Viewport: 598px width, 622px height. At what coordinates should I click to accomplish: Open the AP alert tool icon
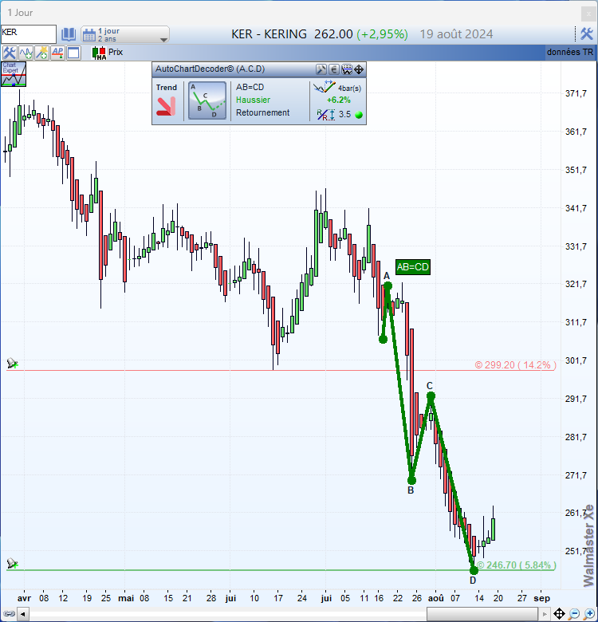(x=57, y=53)
